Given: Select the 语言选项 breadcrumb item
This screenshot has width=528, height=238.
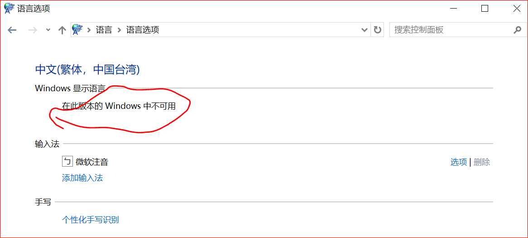Looking at the screenshot, I should (143, 30).
